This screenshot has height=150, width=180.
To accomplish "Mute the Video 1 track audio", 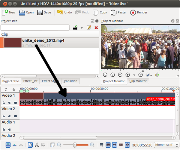I will [9, 103].
